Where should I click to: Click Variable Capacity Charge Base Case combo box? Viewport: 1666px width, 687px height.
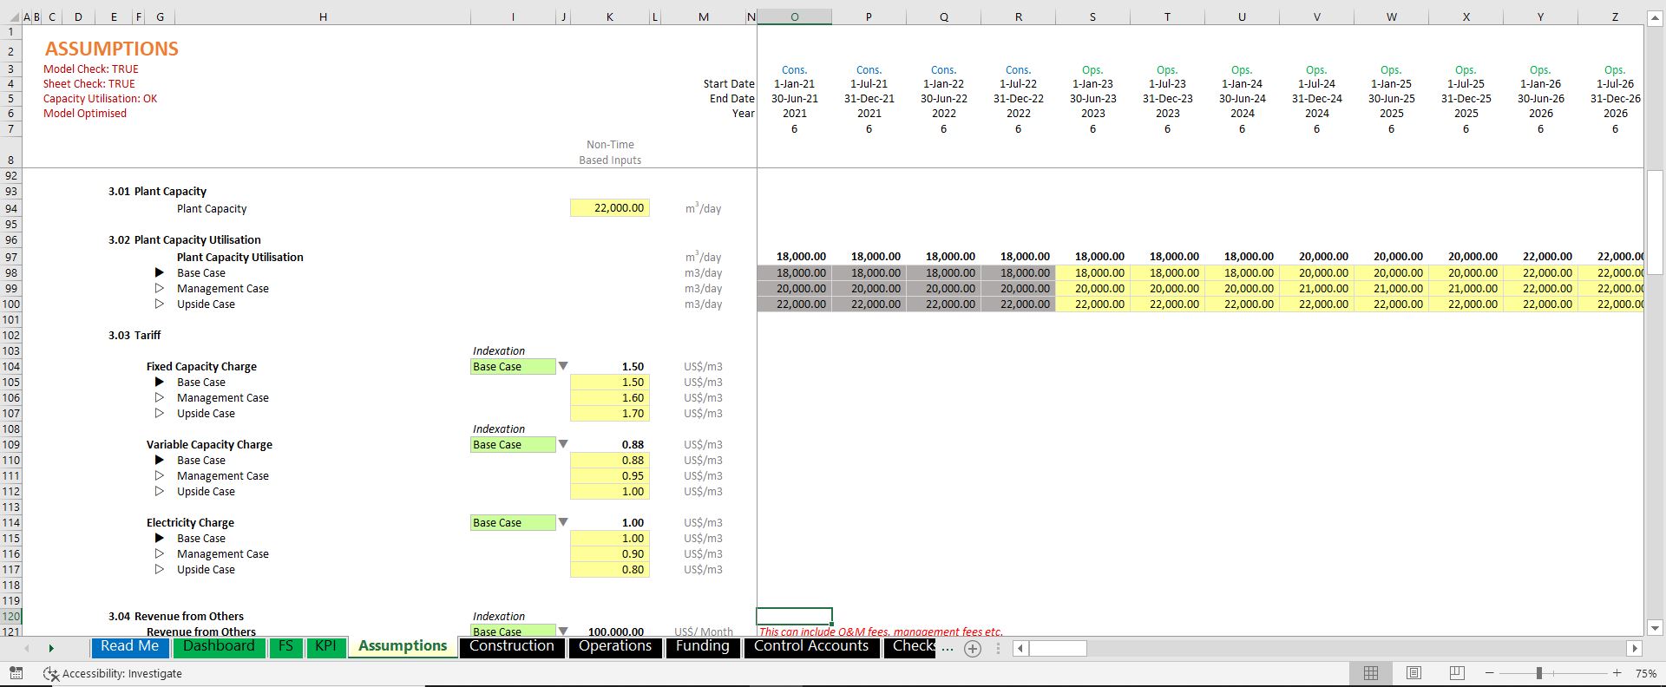pos(513,444)
